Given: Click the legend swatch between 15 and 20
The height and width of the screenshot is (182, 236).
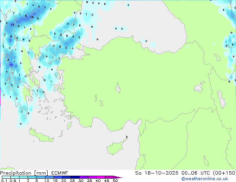Looking at the screenshot, I should coord(58,177).
